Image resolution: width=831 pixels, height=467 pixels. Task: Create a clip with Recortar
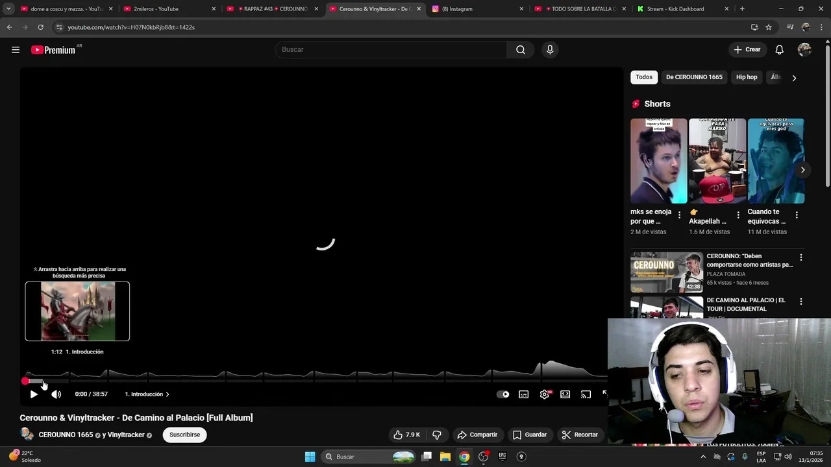(x=580, y=435)
